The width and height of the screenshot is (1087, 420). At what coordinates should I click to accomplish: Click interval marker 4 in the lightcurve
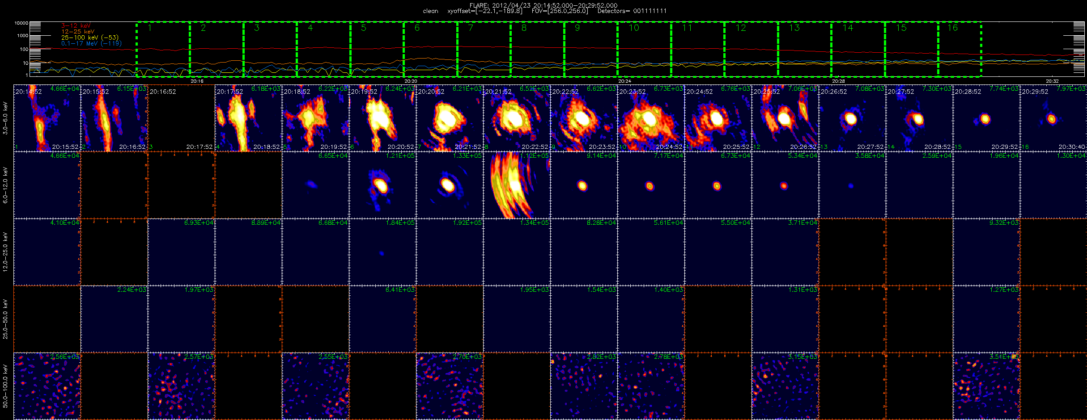[x=310, y=28]
